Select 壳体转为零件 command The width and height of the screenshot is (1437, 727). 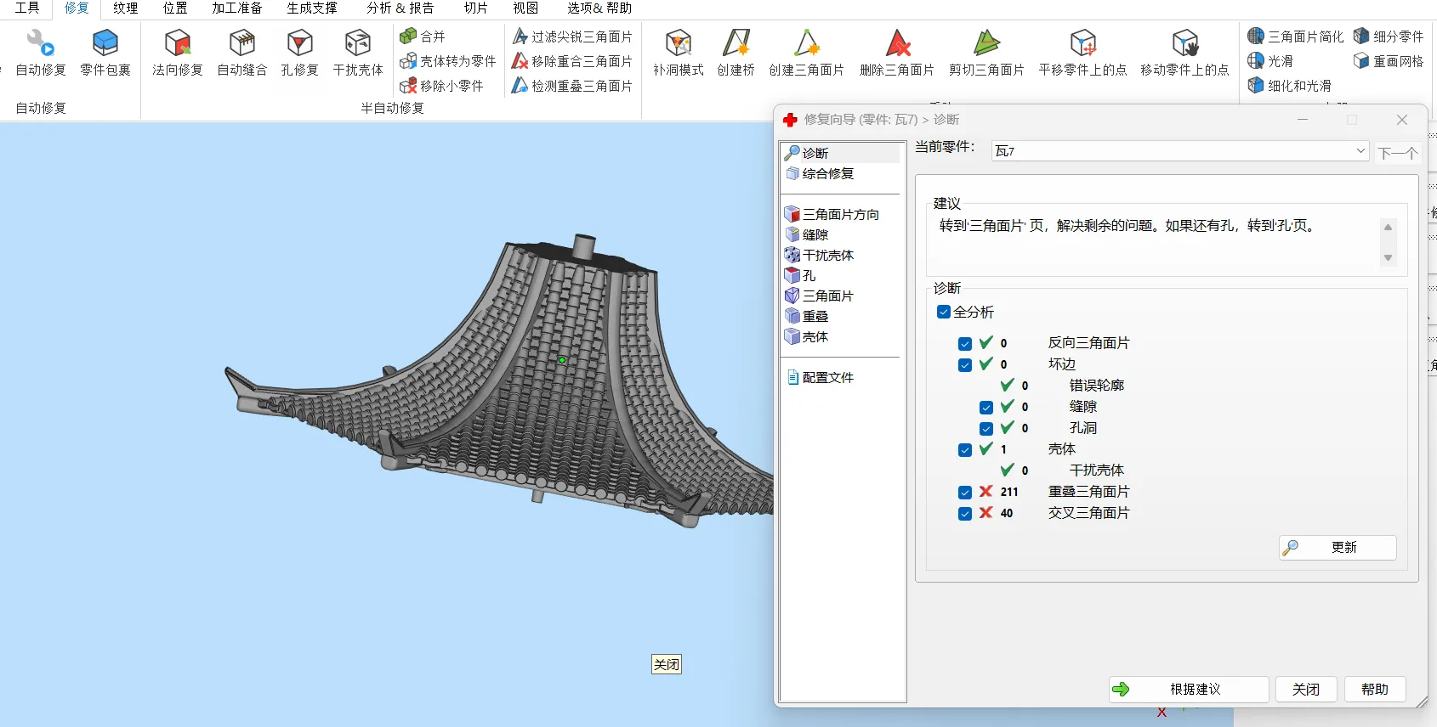pyautogui.click(x=448, y=61)
